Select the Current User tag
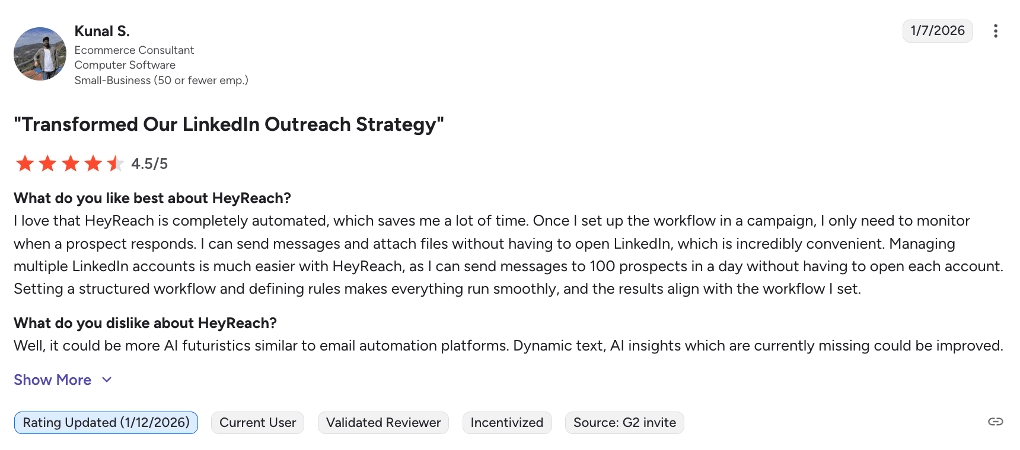Image resolution: width=1020 pixels, height=450 pixels. (257, 423)
